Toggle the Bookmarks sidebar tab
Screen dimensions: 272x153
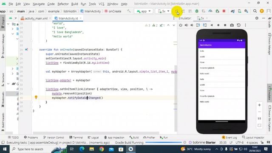tap(3, 99)
